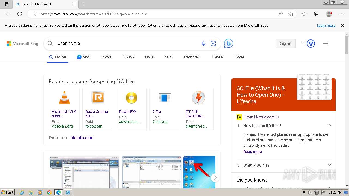Open Bing hamburger settings menu

coord(326,44)
